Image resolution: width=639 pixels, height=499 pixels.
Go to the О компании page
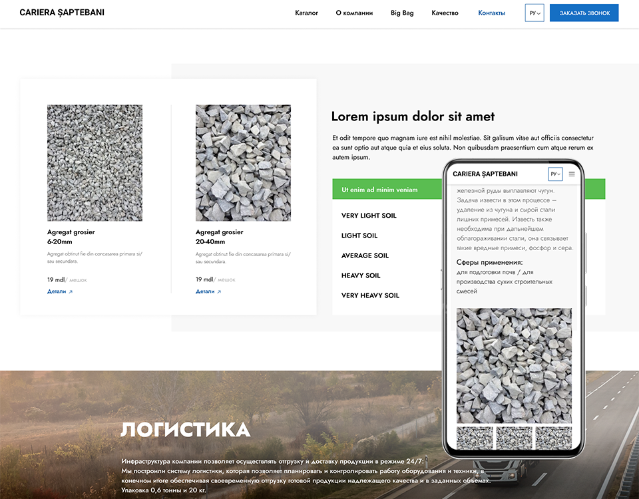click(x=354, y=13)
